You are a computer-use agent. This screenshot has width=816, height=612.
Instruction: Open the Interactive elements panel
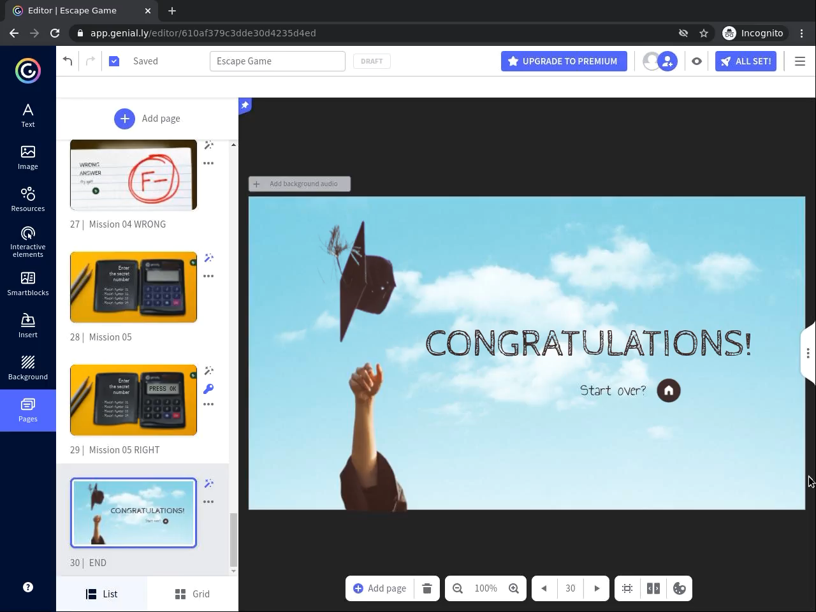click(x=28, y=241)
